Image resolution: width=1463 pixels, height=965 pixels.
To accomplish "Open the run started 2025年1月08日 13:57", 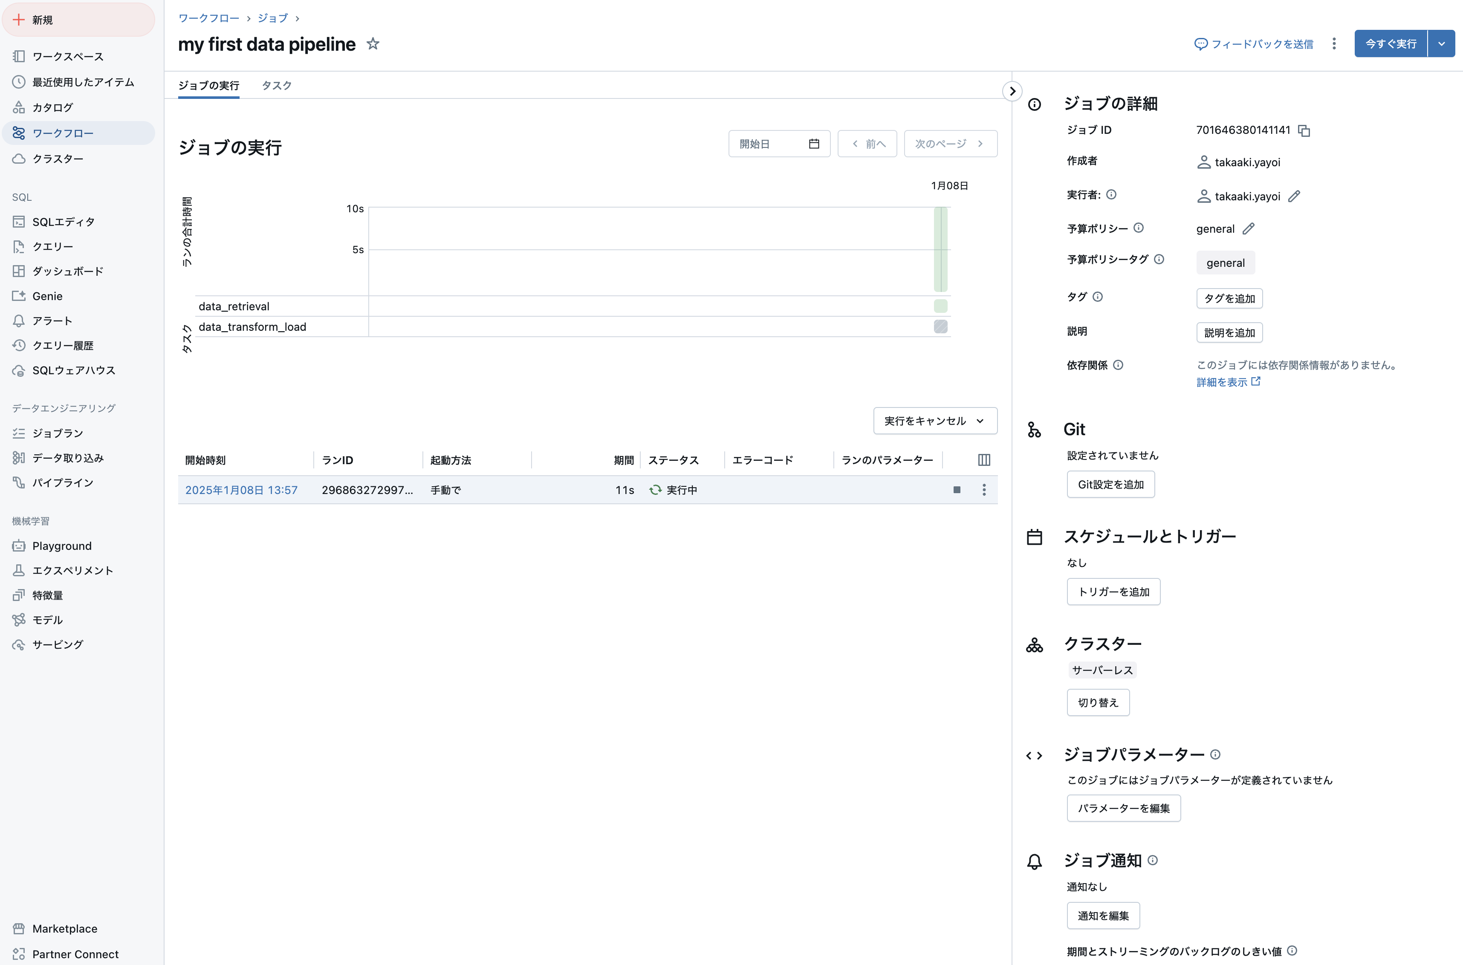I will (x=241, y=490).
